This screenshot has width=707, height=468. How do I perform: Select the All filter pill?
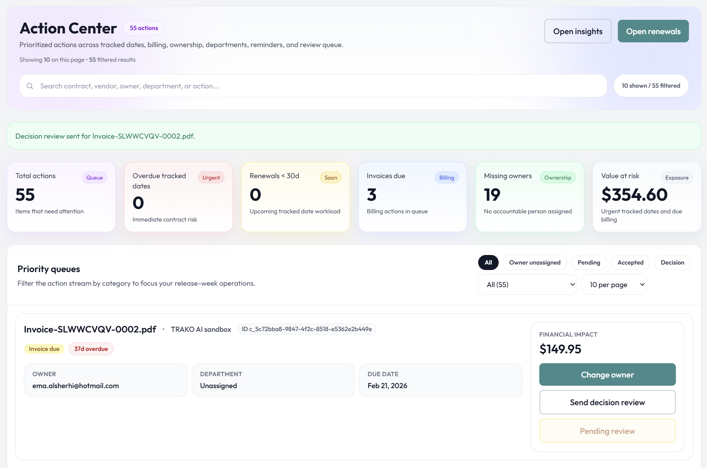(x=488, y=263)
